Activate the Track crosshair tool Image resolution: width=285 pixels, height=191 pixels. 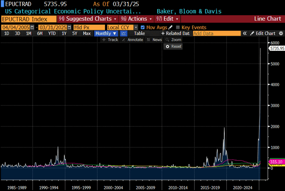(x=110, y=40)
